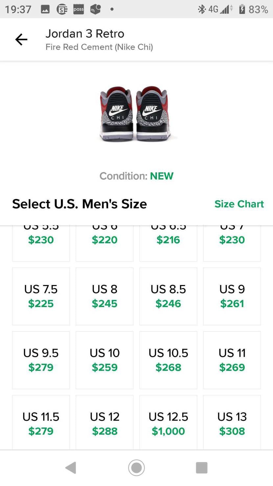The width and height of the screenshot is (273, 486).
Task: Pick size US 8.5 priced $246
Action: [x=168, y=296]
